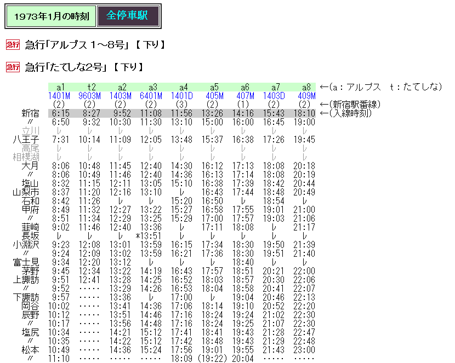Viewport: 455px width, 363px height.
Task: Click the 松本 time 20:04
Action: point(243,359)
